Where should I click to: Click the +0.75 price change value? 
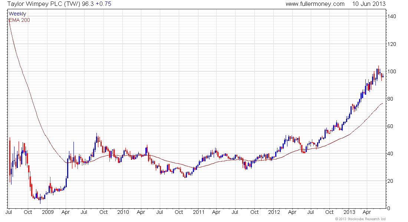click(103, 4)
